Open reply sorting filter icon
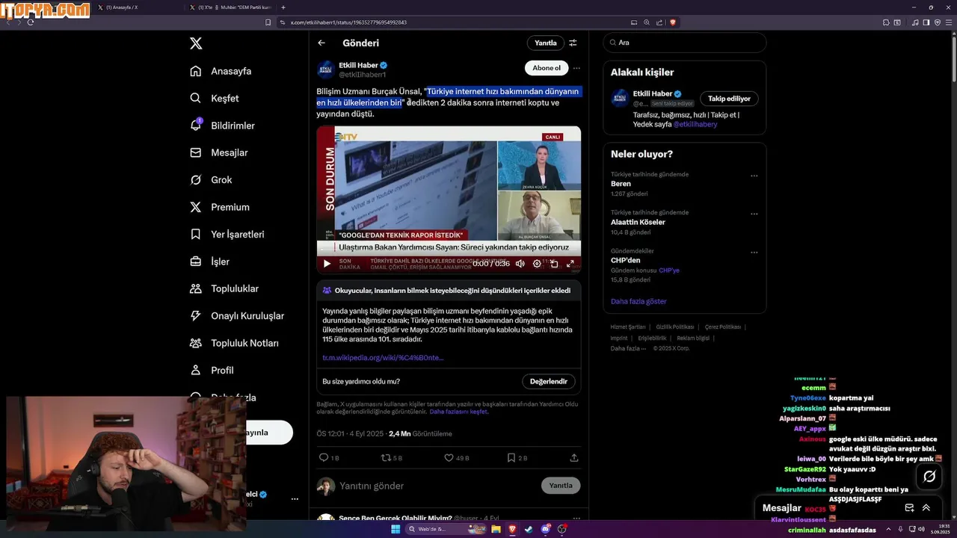The height and width of the screenshot is (538, 957). 573,43
